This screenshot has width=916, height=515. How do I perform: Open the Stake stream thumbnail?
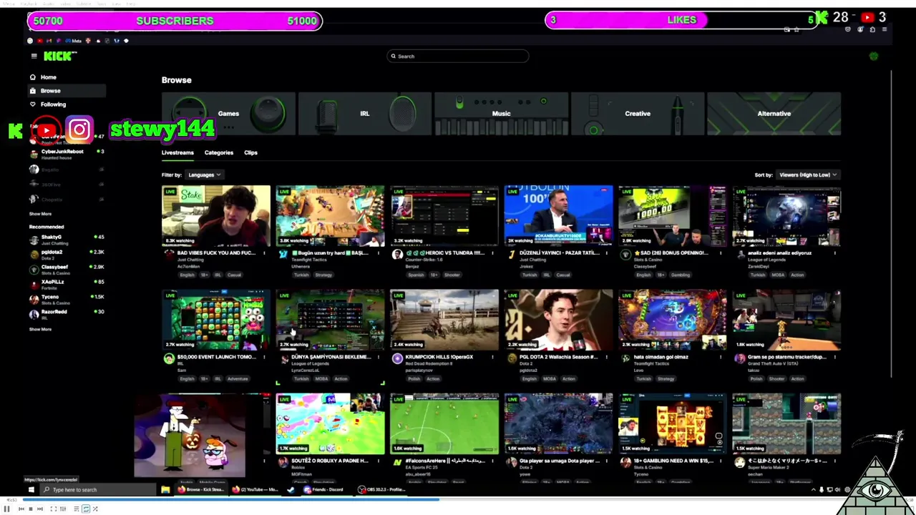click(x=216, y=216)
